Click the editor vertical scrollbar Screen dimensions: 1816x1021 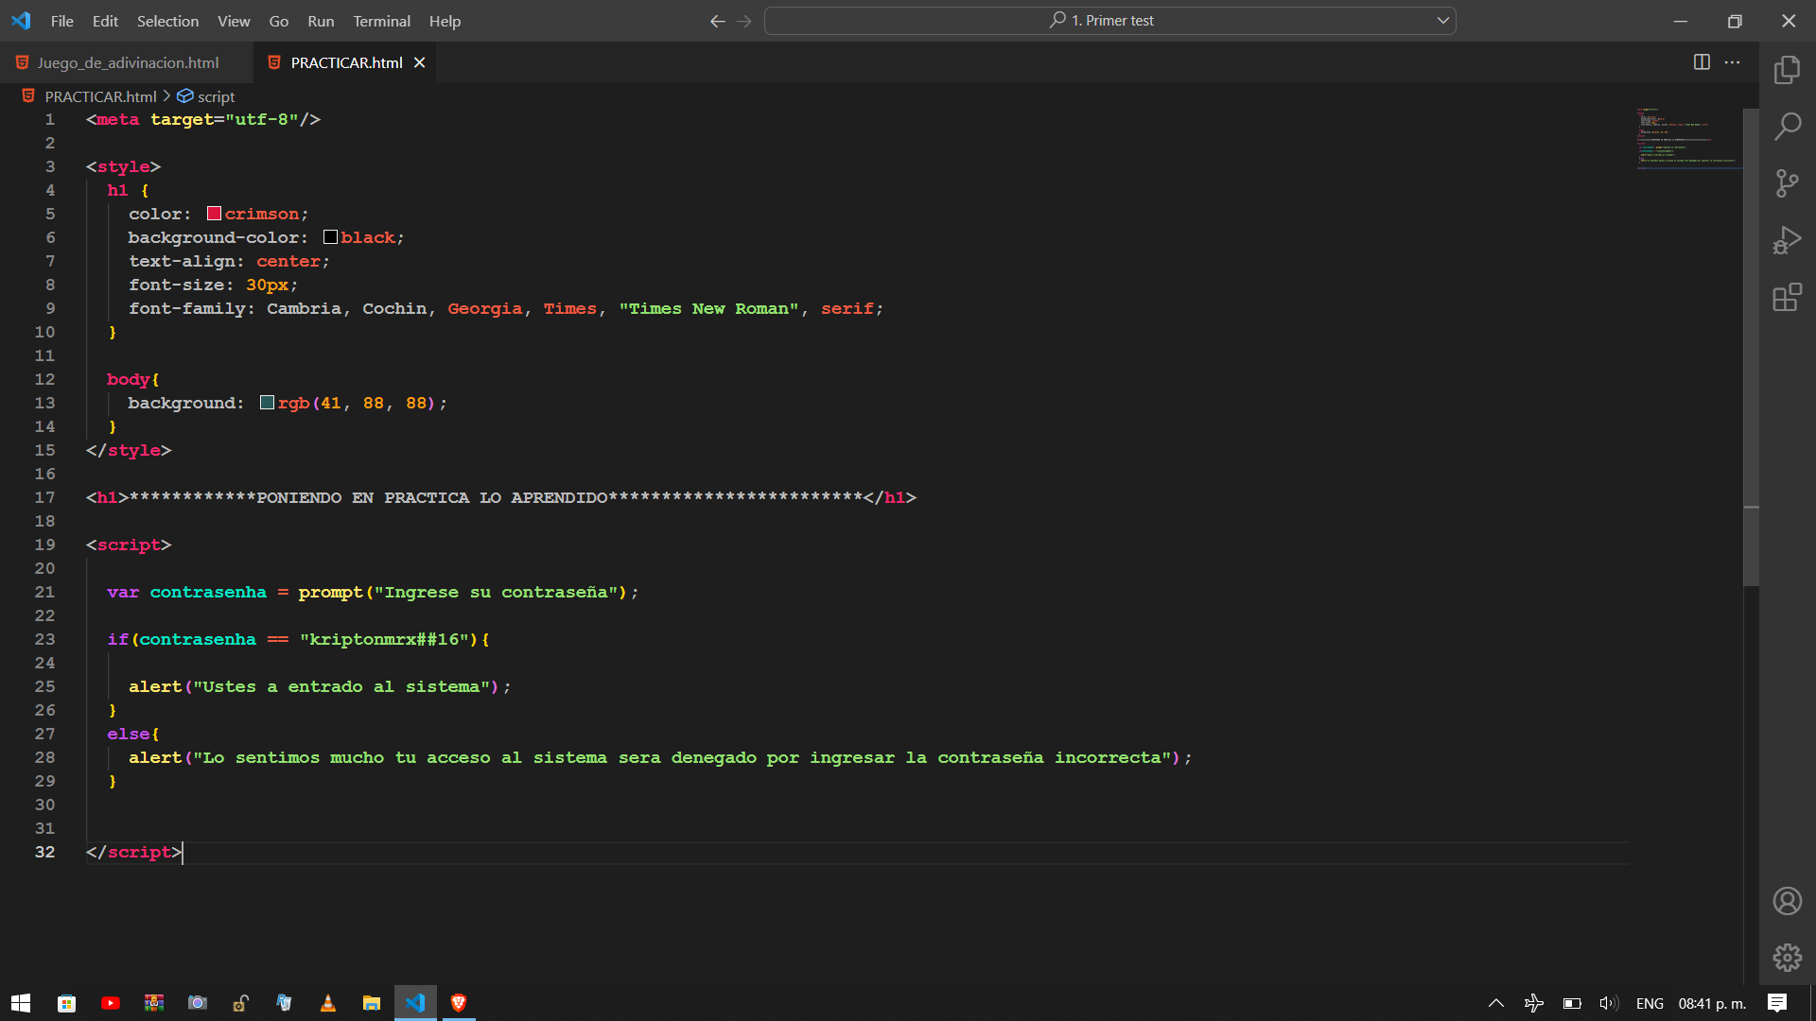click(x=1751, y=346)
